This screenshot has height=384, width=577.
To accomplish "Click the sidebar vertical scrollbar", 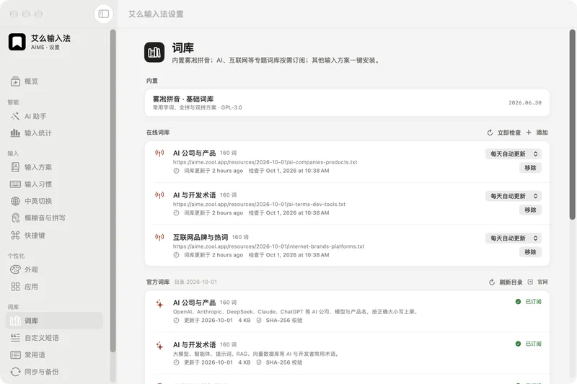I will click(x=113, y=191).
